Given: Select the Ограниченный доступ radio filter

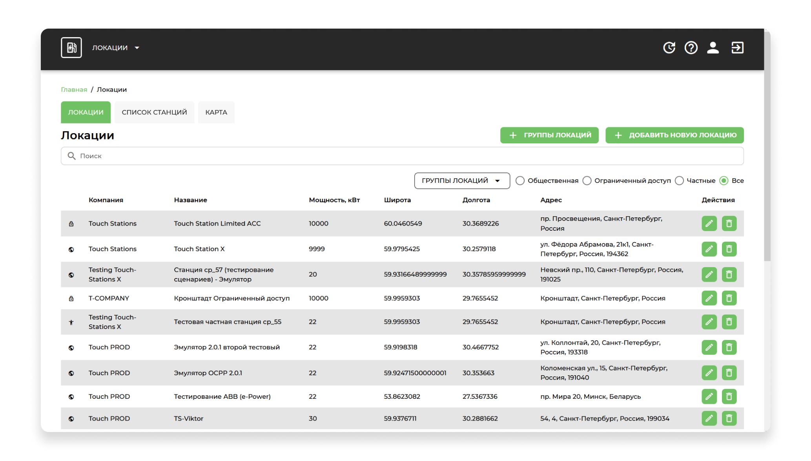Looking at the screenshot, I should point(587,181).
